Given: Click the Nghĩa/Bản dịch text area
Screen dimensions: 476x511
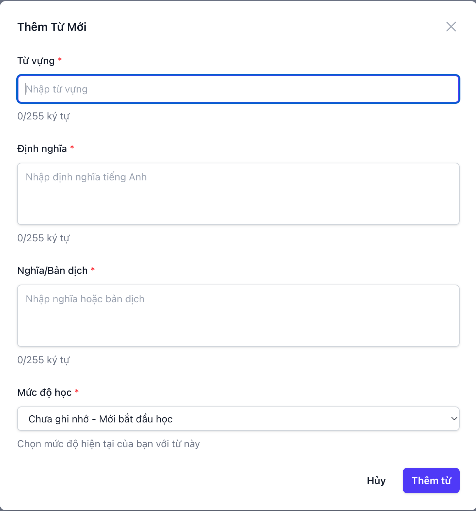Looking at the screenshot, I should (238, 315).
